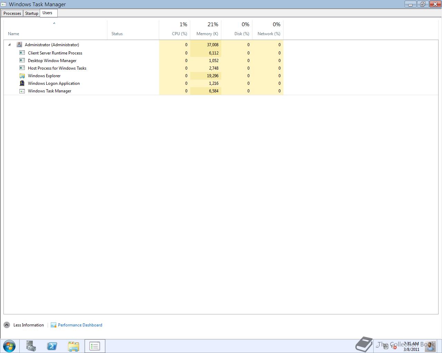This screenshot has height=353, width=442.
Task: Collapse view with Less Information chevron
Action: [x=7, y=325]
